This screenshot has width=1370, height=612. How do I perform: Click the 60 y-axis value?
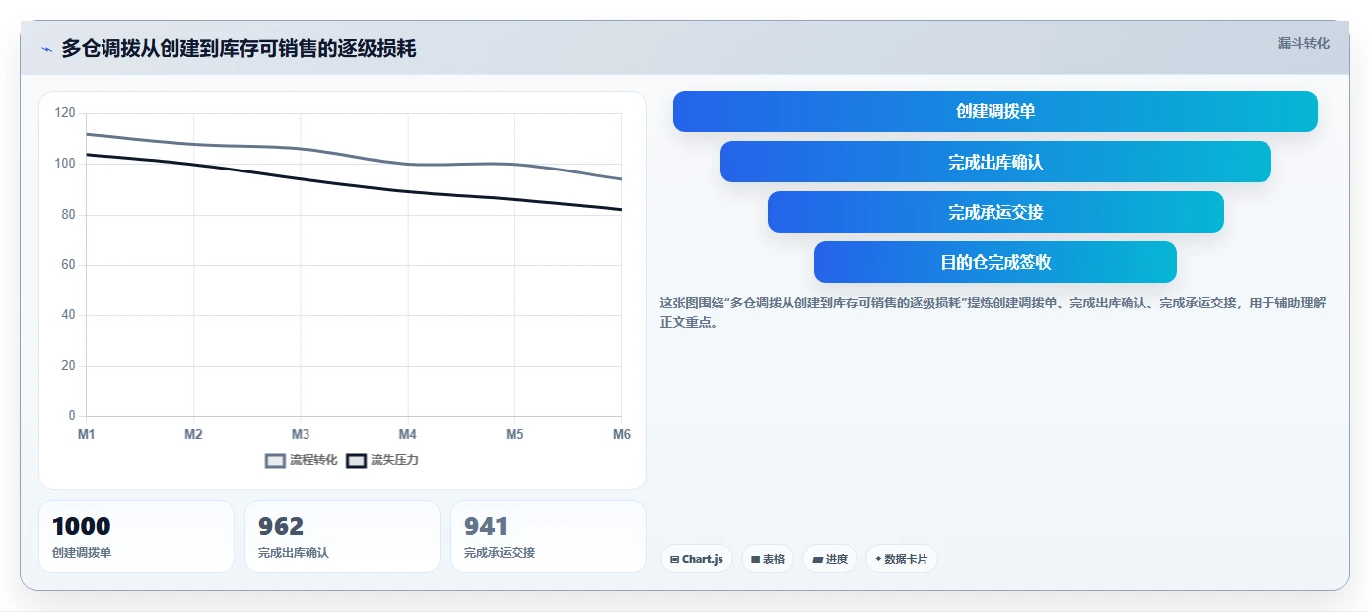(x=68, y=265)
